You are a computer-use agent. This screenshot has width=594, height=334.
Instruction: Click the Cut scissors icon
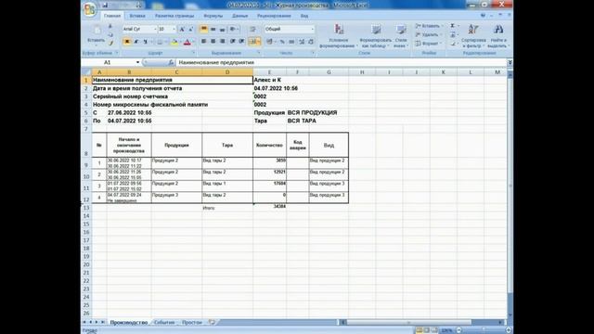coord(110,26)
